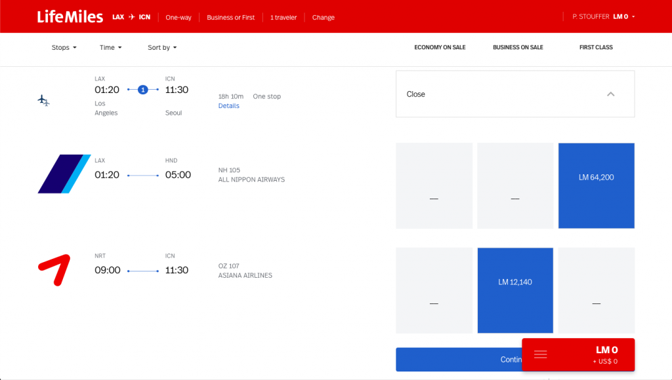Open the Stops filter dropdown
The image size is (672, 380).
pyautogui.click(x=64, y=47)
